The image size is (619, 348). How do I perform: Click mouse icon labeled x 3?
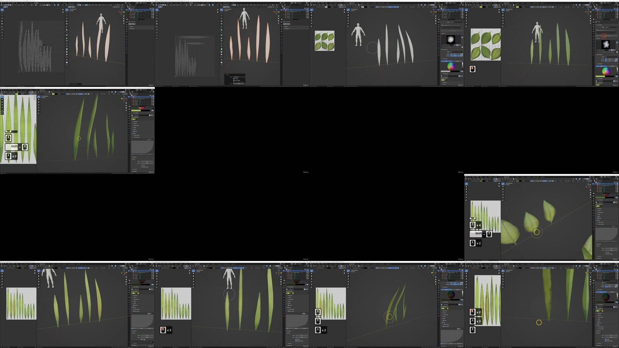[x=163, y=330]
